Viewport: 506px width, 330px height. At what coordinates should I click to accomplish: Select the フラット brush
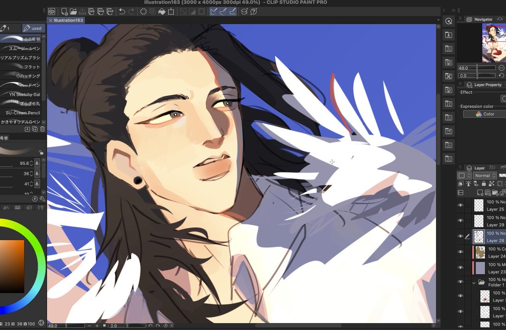tap(21, 67)
